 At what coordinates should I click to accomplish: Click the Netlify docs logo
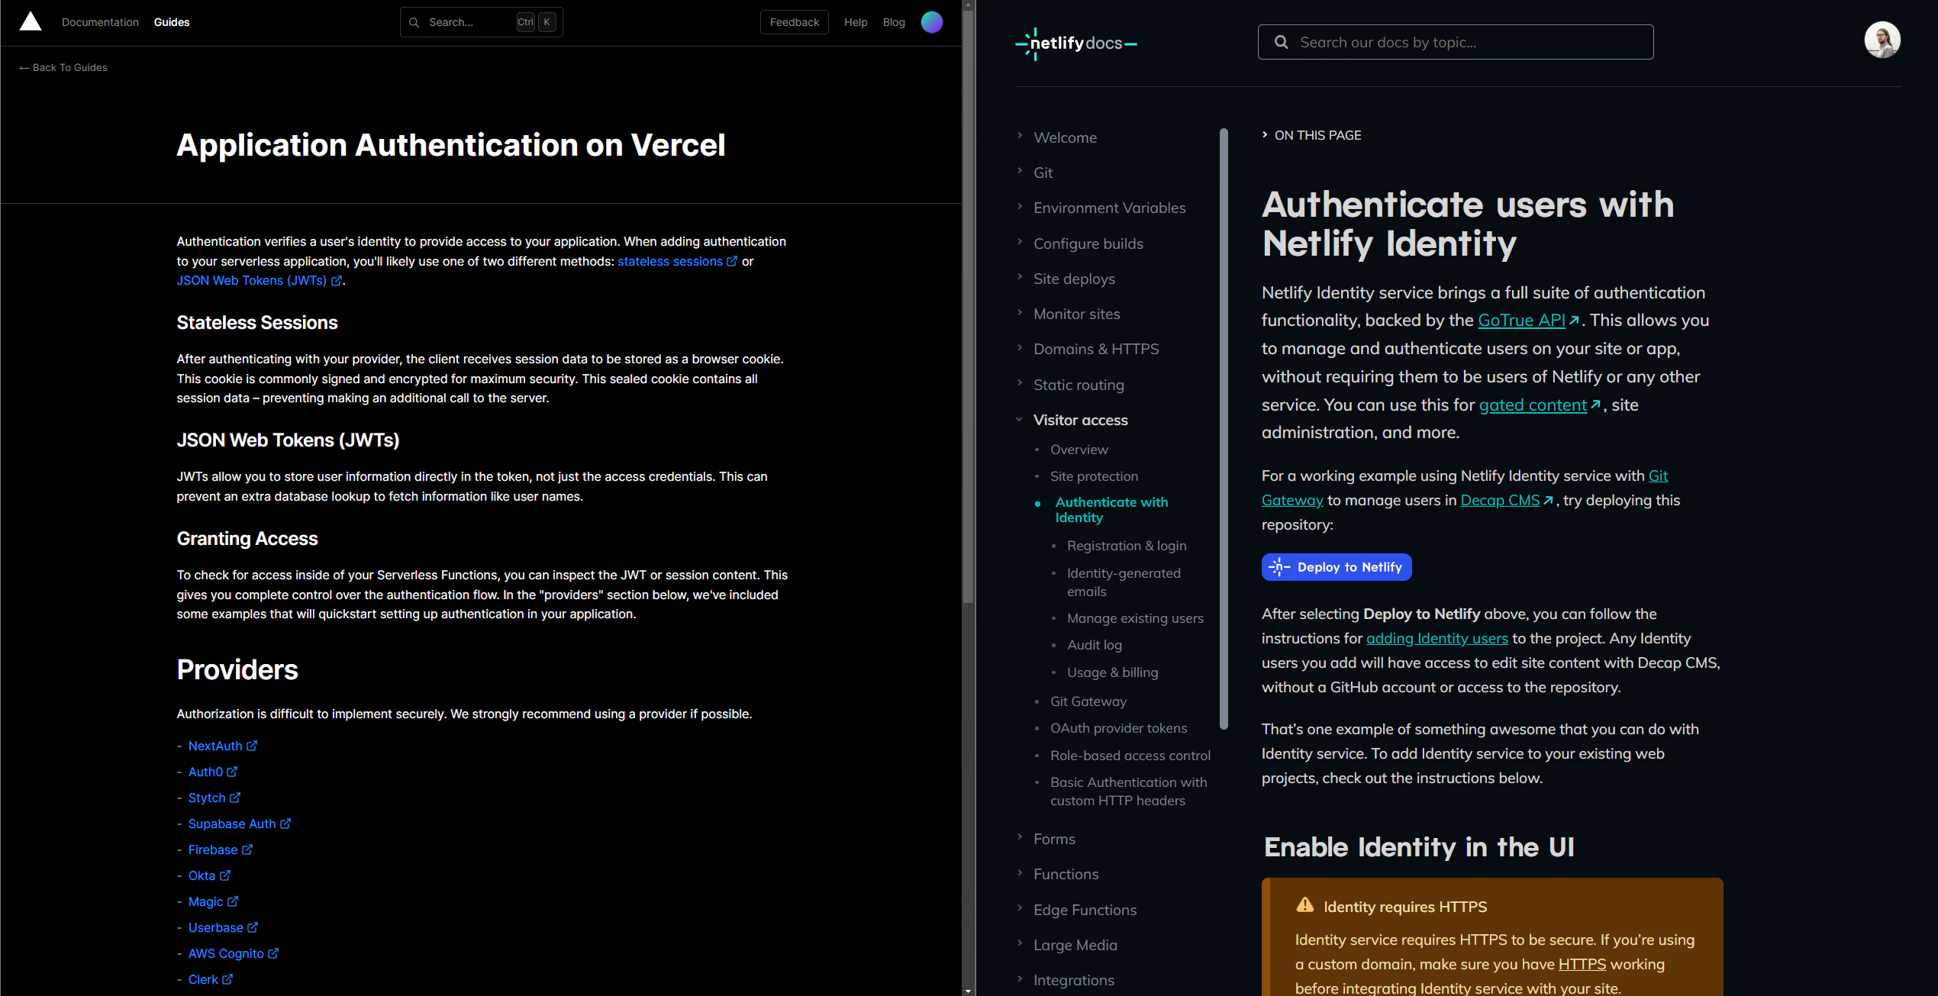pyautogui.click(x=1076, y=44)
